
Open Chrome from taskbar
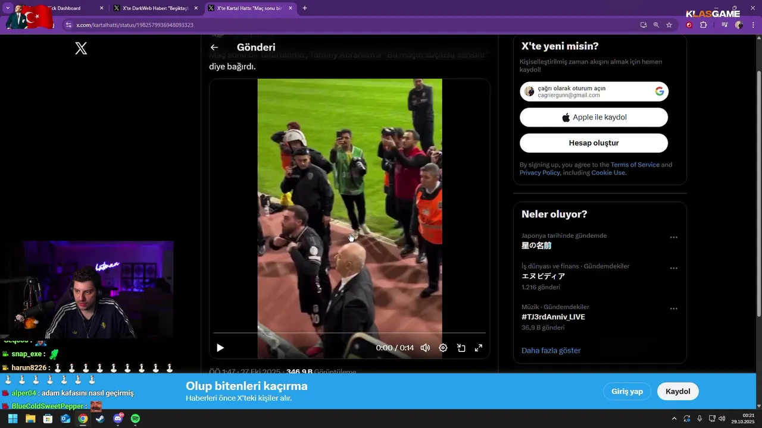coord(83,418)
